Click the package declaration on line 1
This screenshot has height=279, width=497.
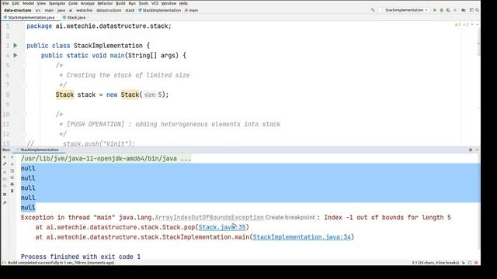[x=99, y=26]
